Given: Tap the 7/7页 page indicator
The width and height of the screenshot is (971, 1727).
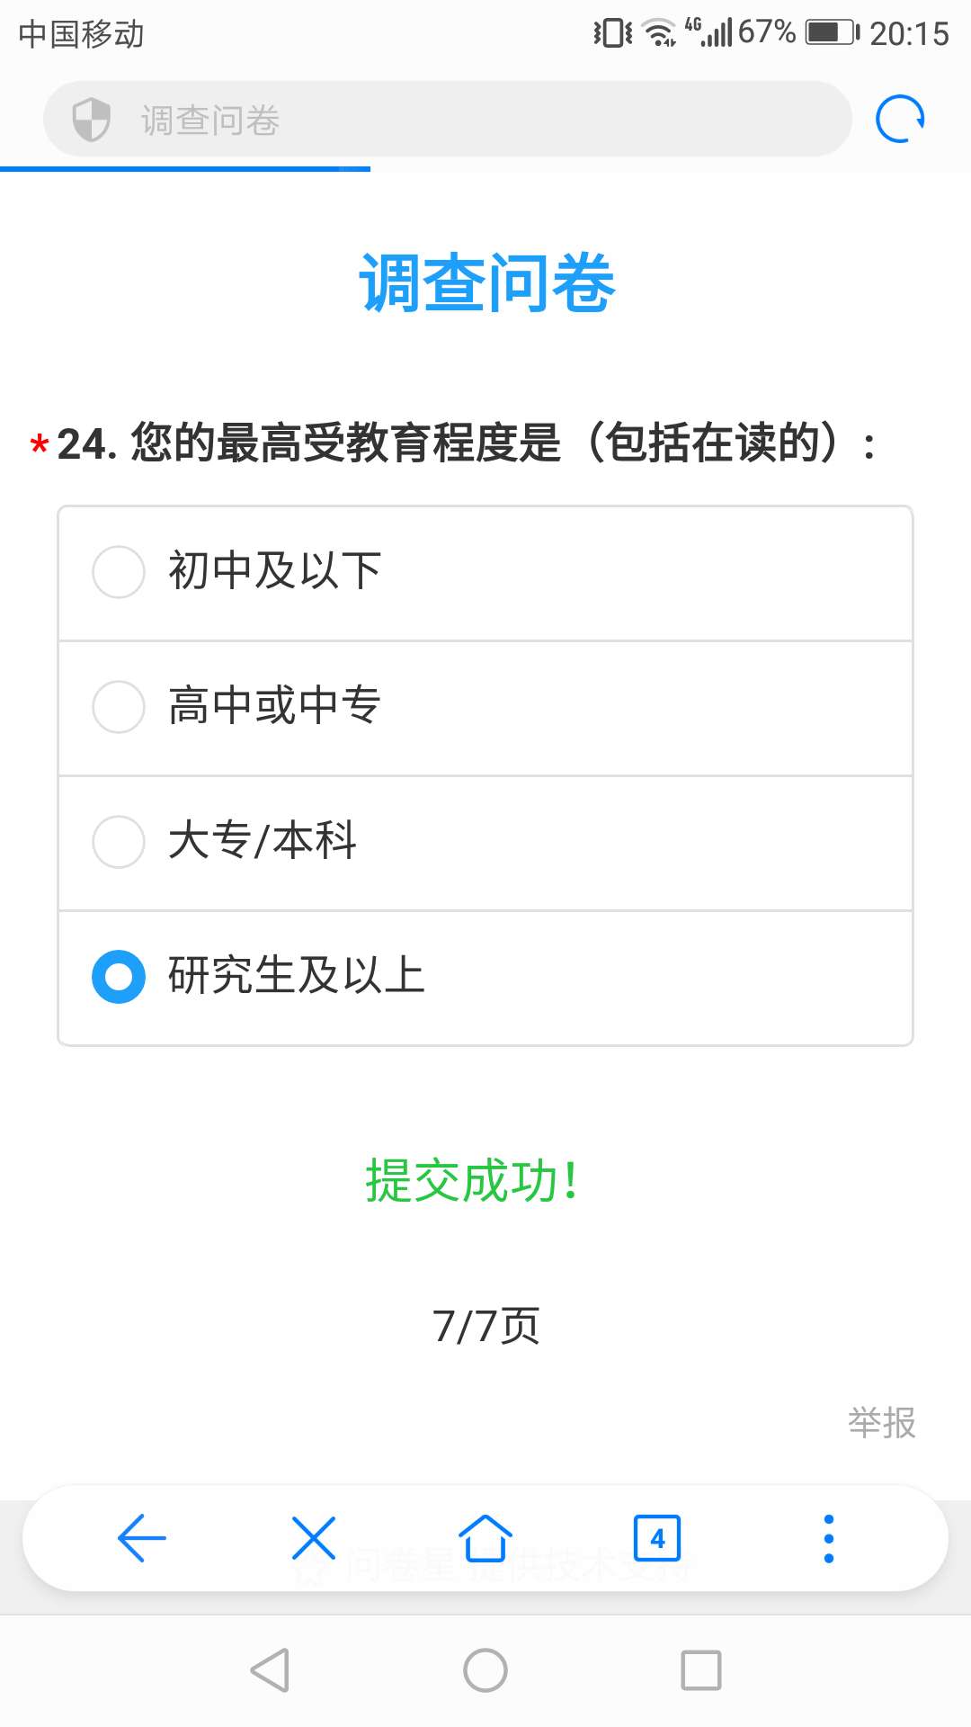Looking at the screenshot, I should point(485,1326).
